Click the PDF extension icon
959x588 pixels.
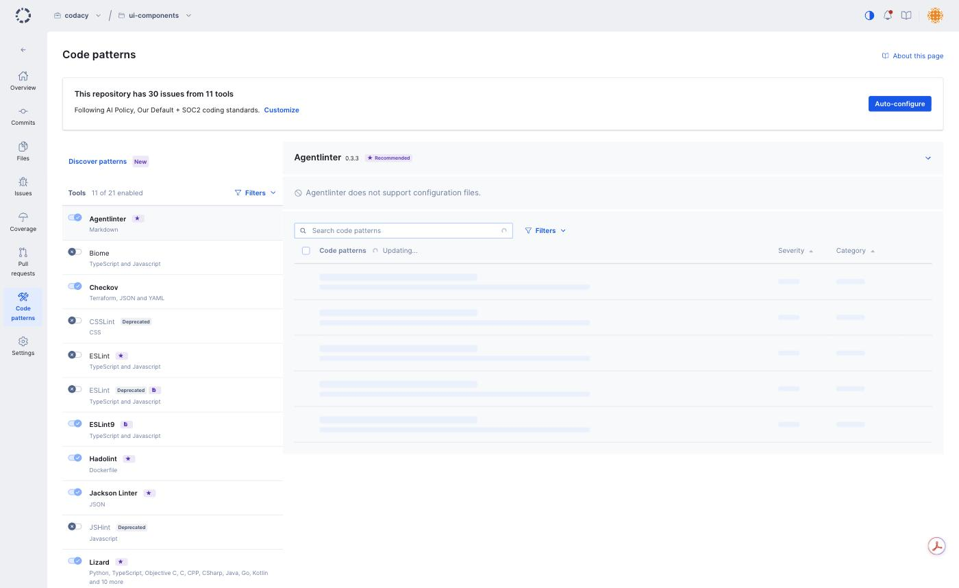click(936, 546)
